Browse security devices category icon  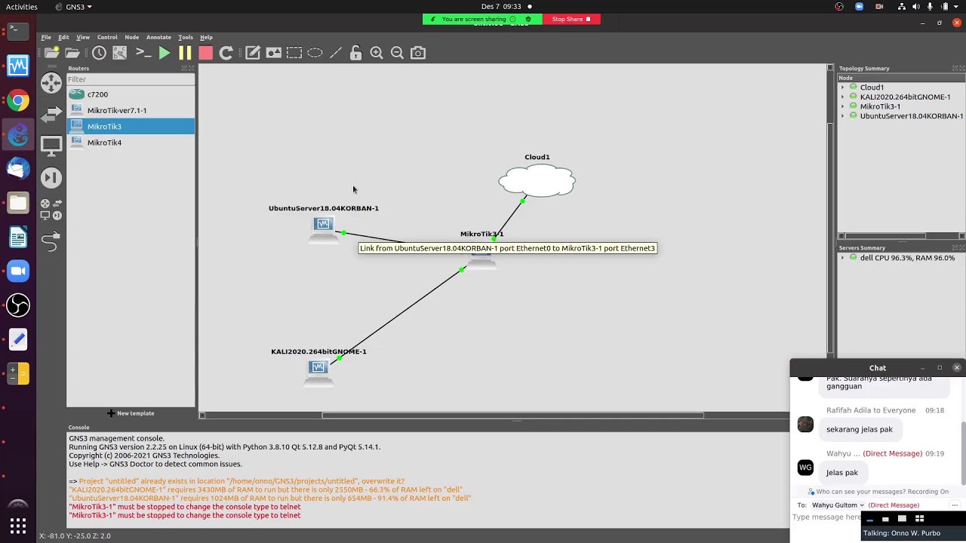[x=51, y=178]
